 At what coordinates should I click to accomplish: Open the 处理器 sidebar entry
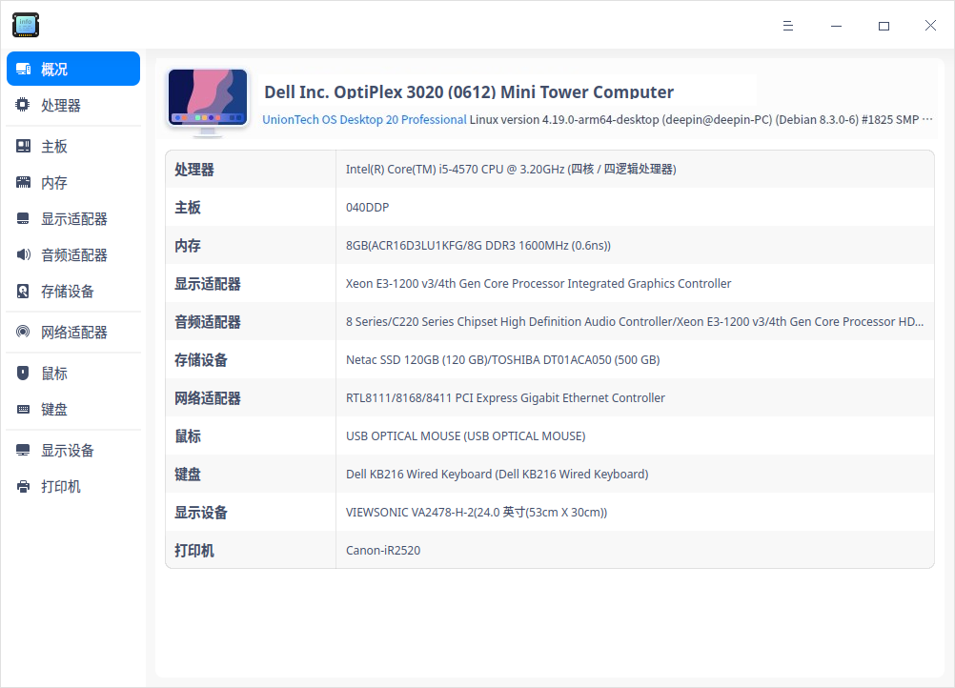(73, 105)
